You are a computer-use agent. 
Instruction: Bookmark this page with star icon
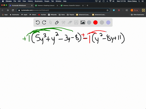pos(107,10)
